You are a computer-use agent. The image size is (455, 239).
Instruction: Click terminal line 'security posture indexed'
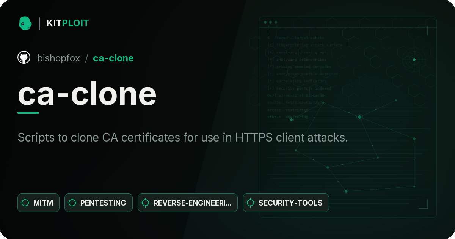click(x=299, y=88)
